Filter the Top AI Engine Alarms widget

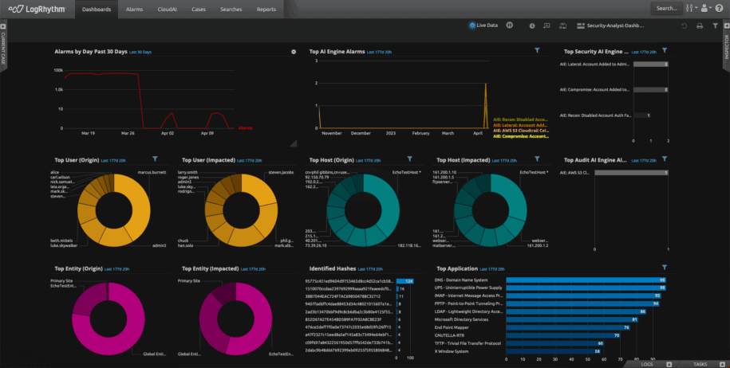[x=537, y=50]
